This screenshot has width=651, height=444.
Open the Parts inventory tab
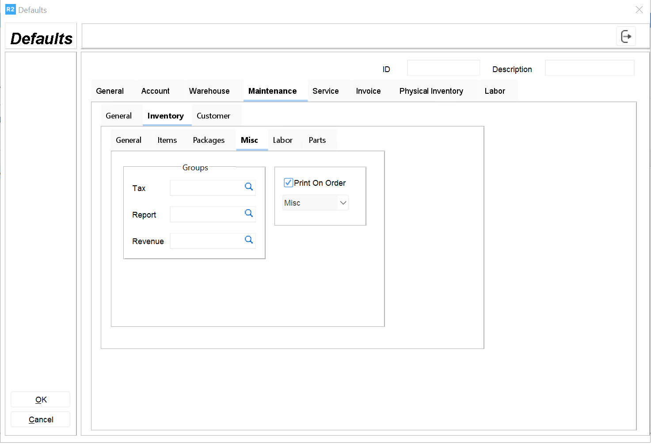click(317, 140)
